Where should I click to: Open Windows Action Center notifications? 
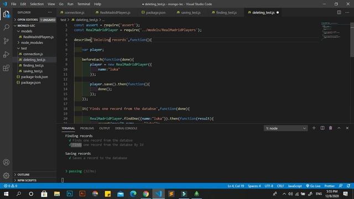click(346, 194)
